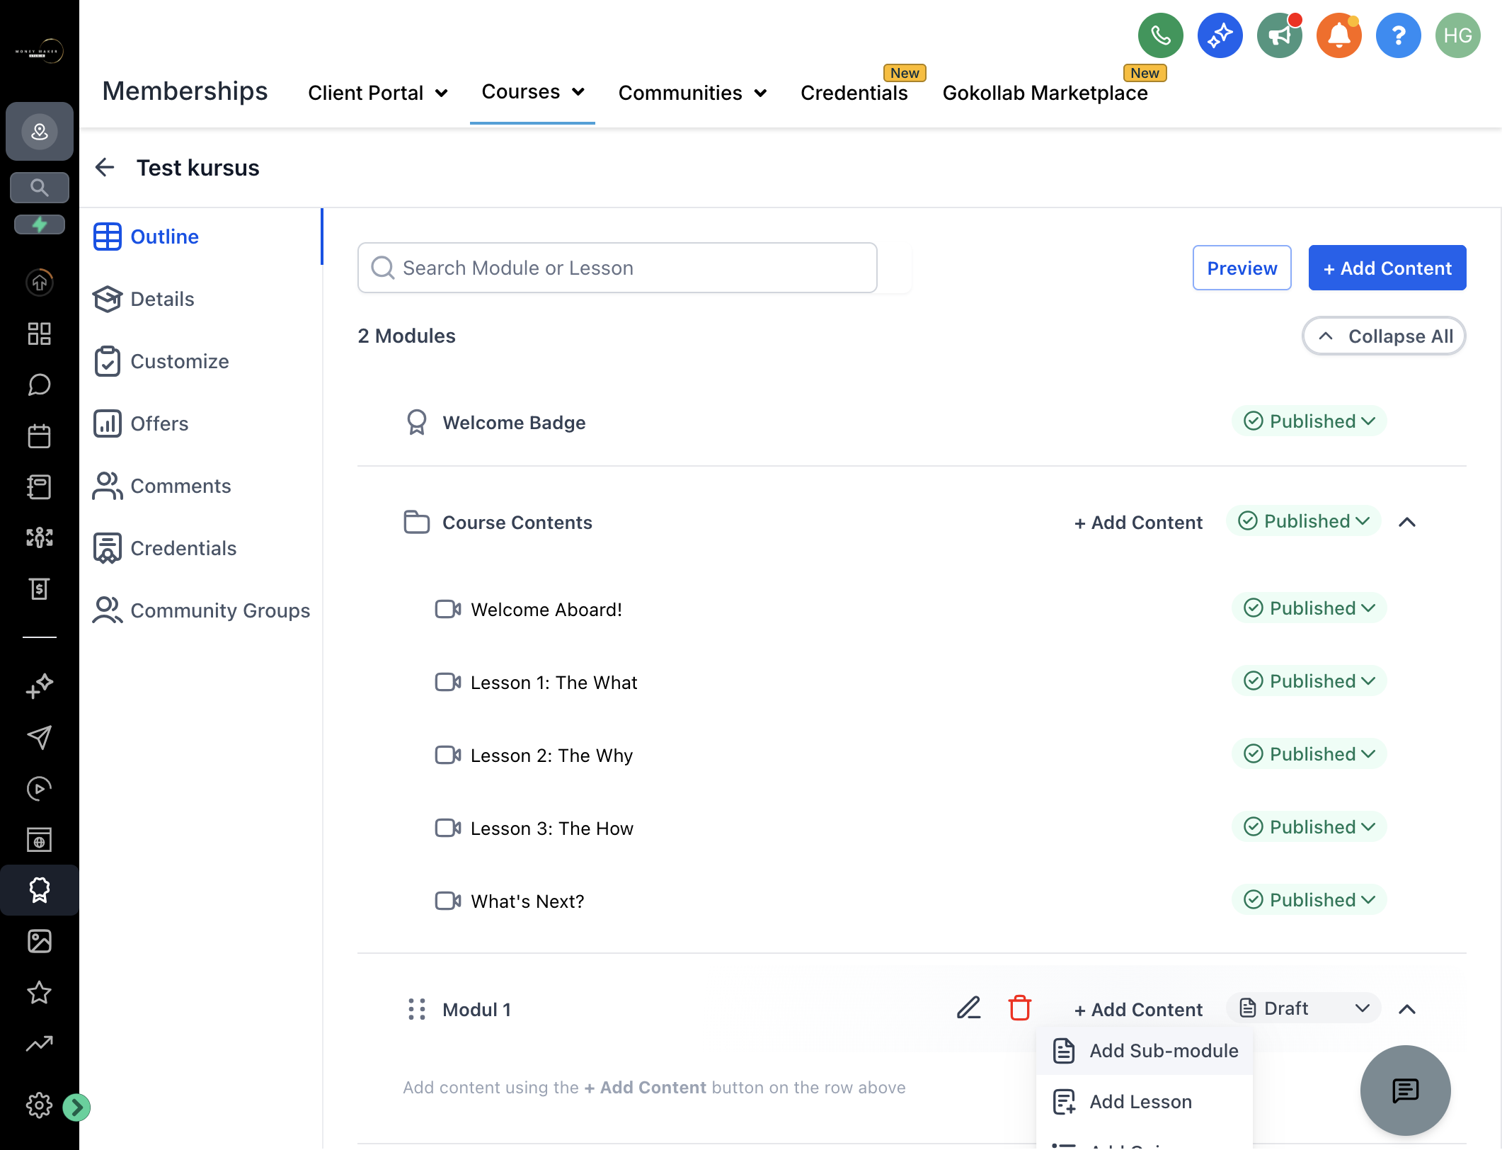Go to the Credentials top navigation tab
Viewport: 1502px width, 1150px height.
tap(854, 93)
